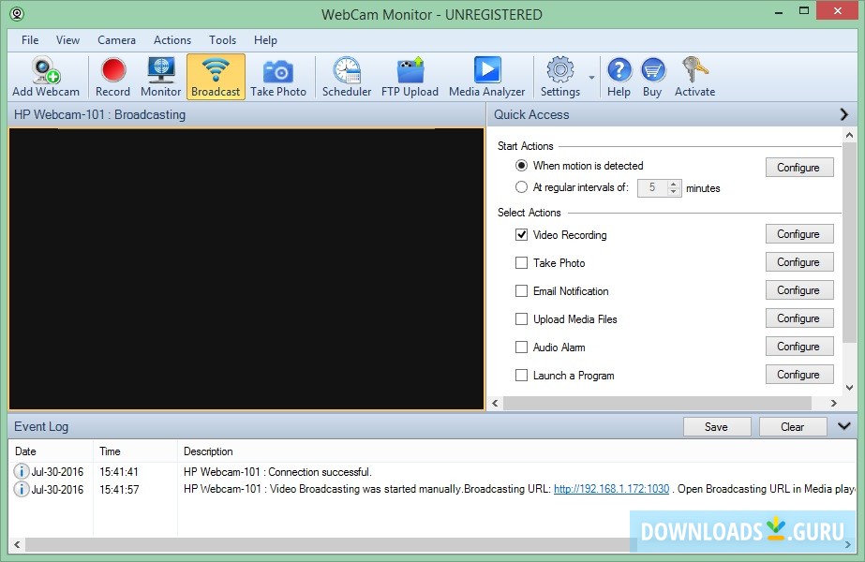865x562 pixels.
Task: Open the Camera menu
Action: pos(116,39)
